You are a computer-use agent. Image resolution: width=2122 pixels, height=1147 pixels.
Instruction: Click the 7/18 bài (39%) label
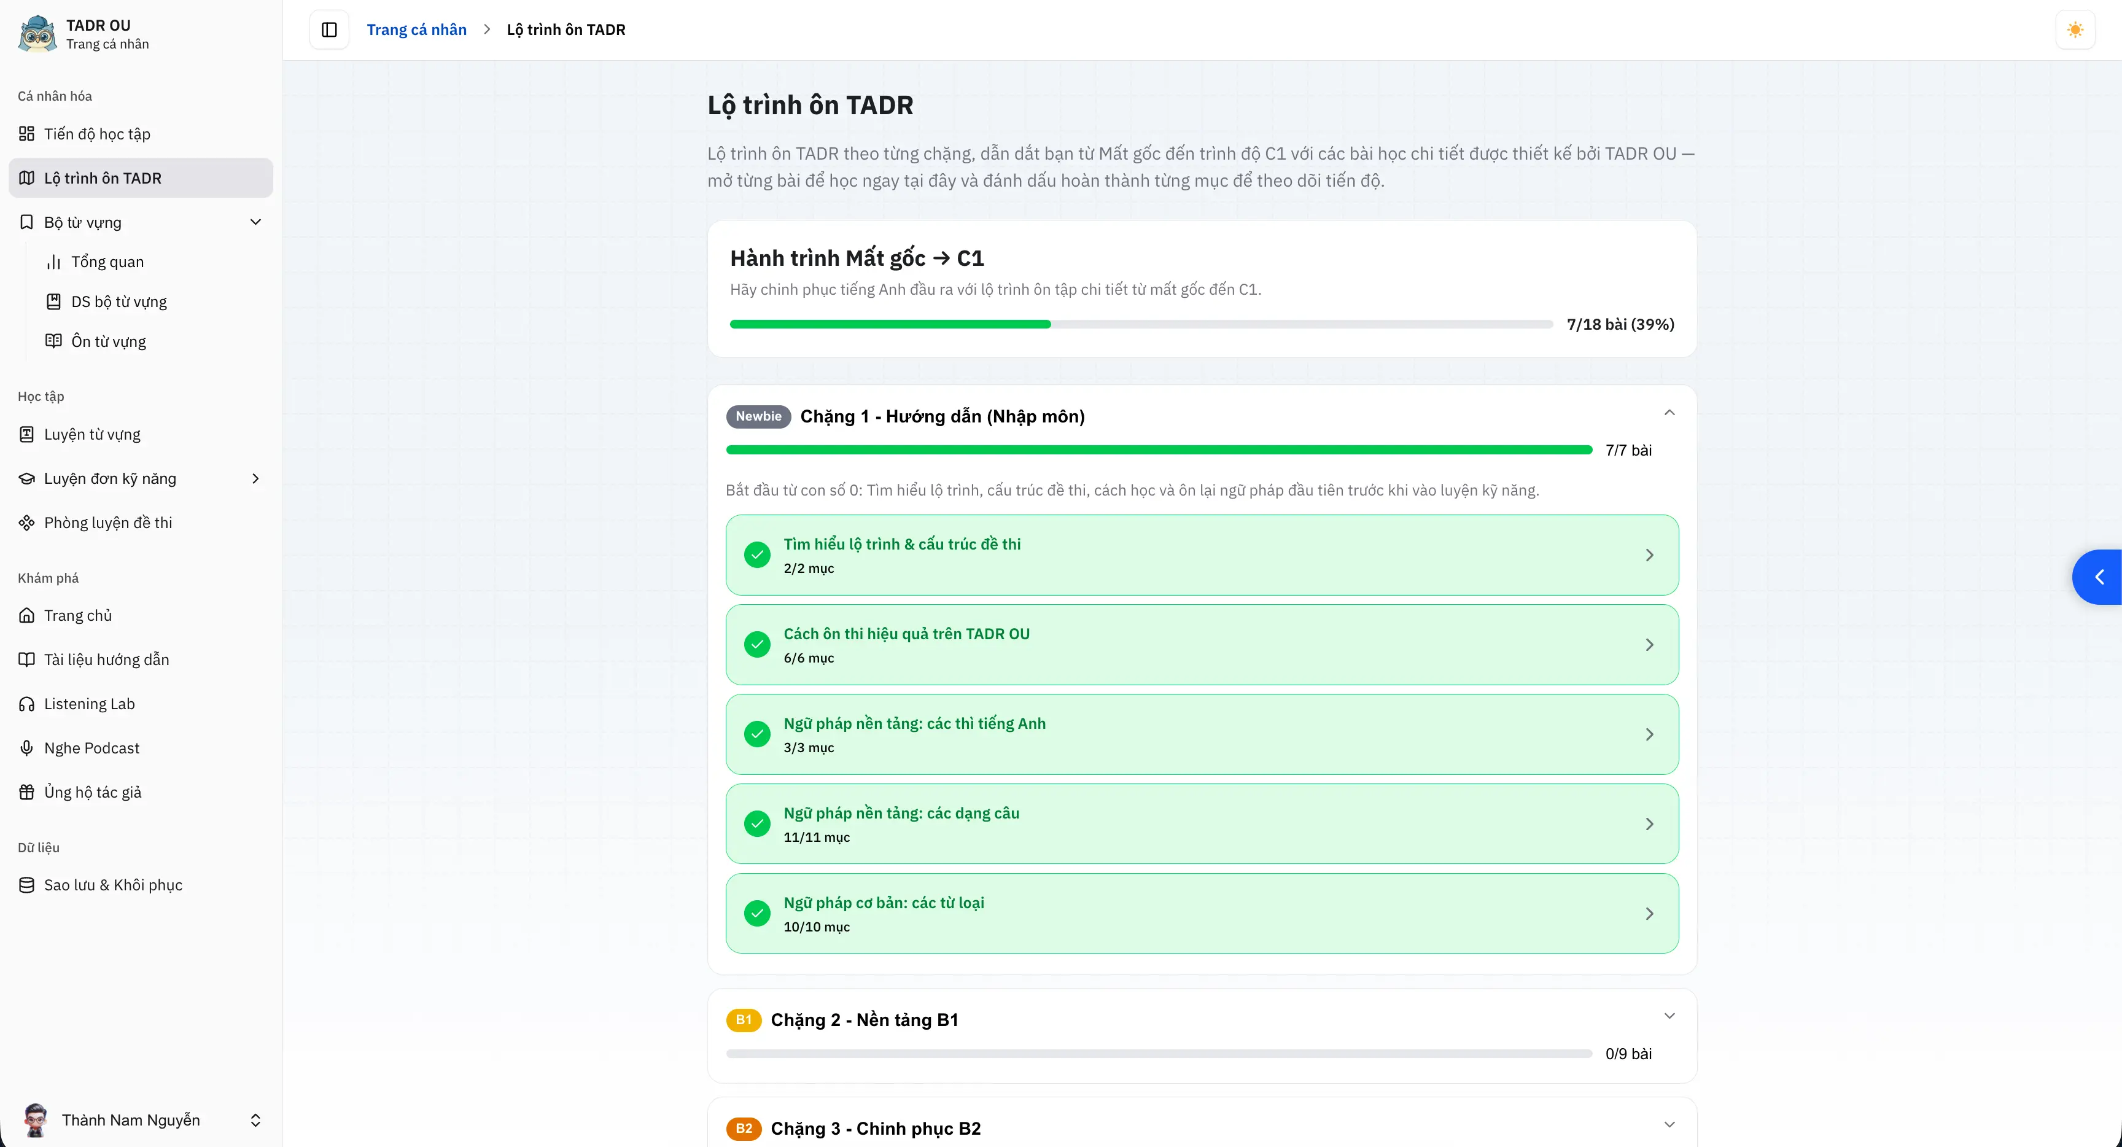(x=1620, y=325)
